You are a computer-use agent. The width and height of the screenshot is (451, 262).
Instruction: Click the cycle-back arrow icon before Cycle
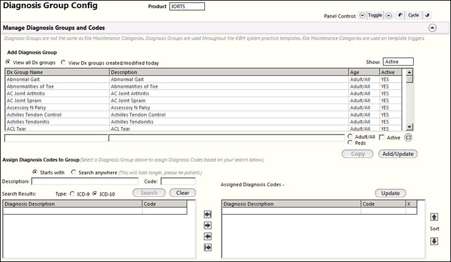[x=400, y=16]
